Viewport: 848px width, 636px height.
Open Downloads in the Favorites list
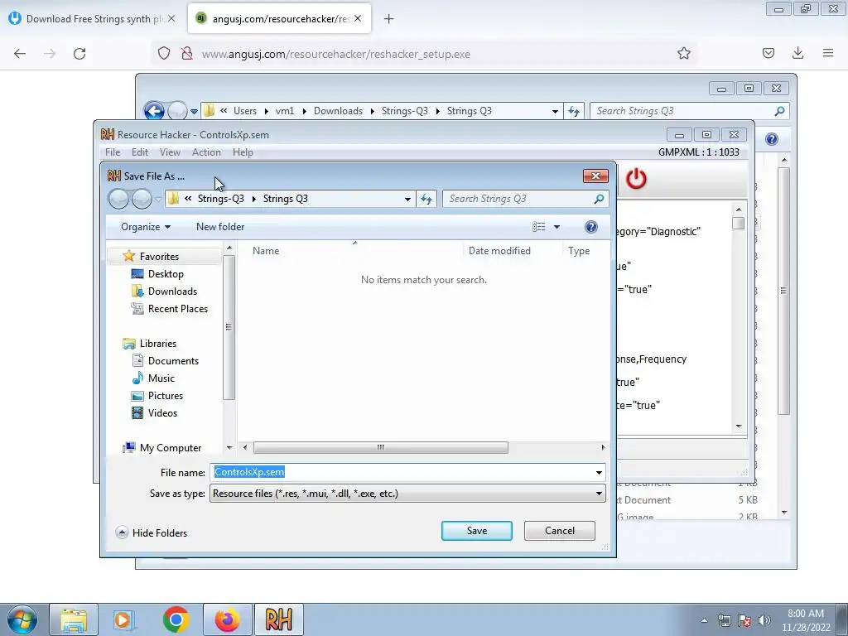click(172, 291)
